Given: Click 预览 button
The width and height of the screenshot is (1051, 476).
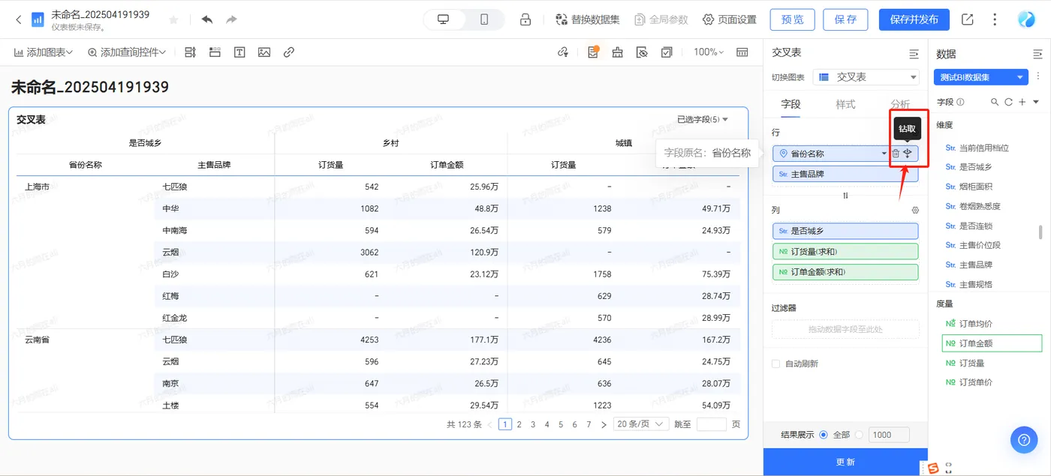Looking at the screenshot, I should pyautogui.click(x=792, y=19).
